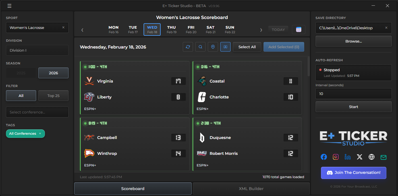Click the 'Last updated: 5:57:45 PM' text
Screen dimensions: 398x196
tap(101, 177)
